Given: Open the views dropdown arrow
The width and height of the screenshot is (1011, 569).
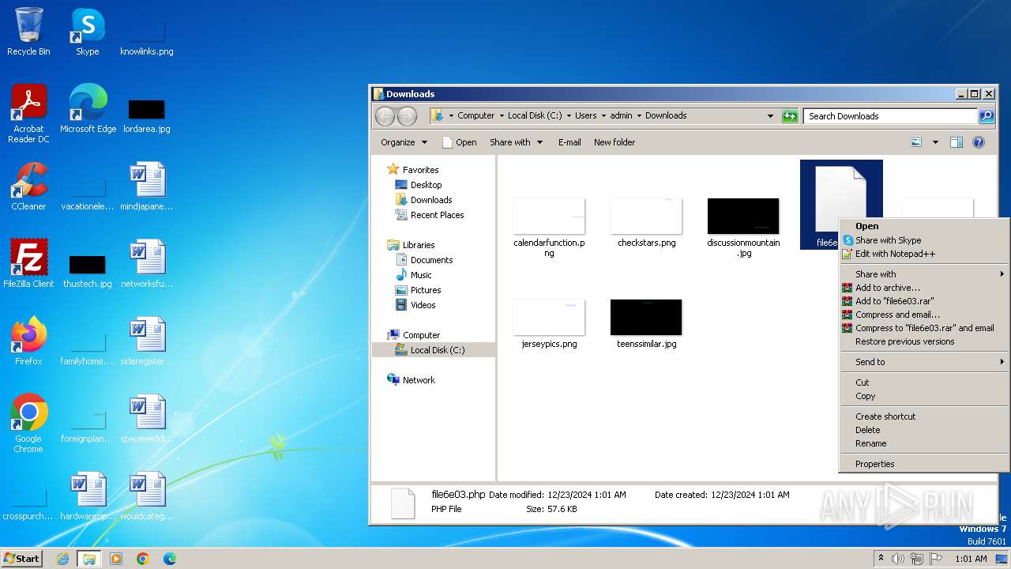Looking at the screenshot, I should [x=935, y=142].
